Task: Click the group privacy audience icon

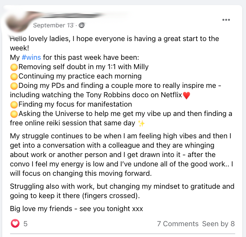Action: [82, 25]
